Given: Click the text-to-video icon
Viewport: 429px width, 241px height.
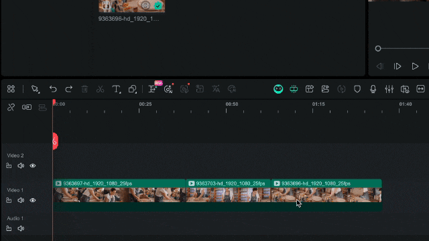Looking at the screenshot, I should click(310, 89).
